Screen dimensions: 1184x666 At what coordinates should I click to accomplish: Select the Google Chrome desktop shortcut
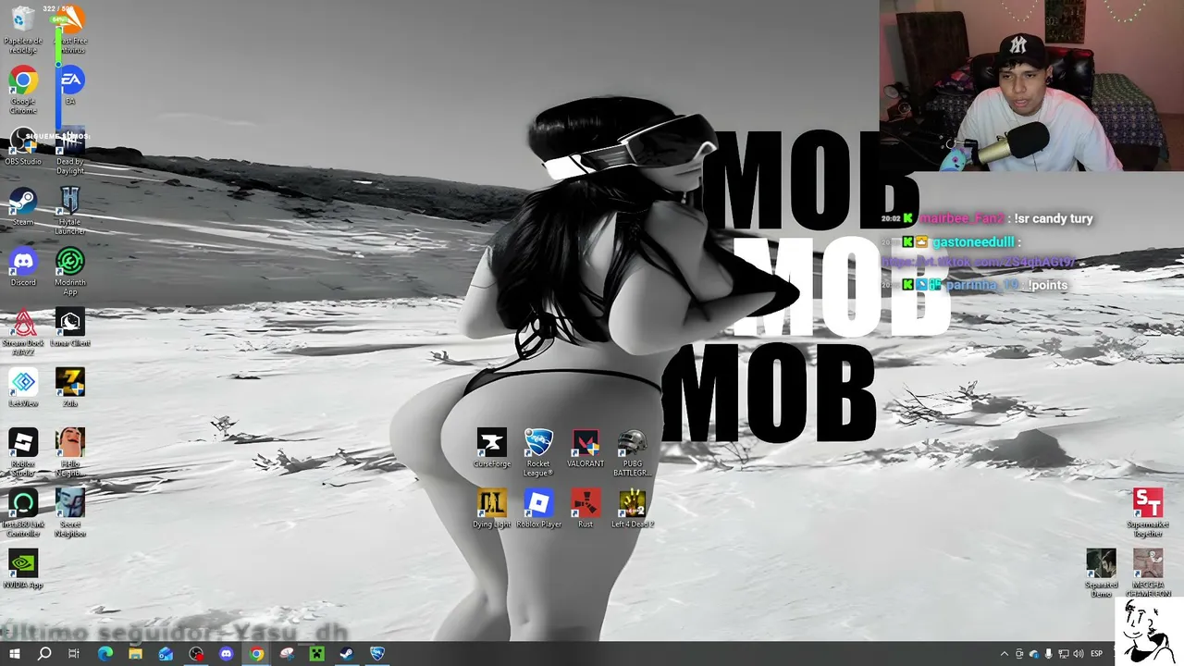point(23,90)
